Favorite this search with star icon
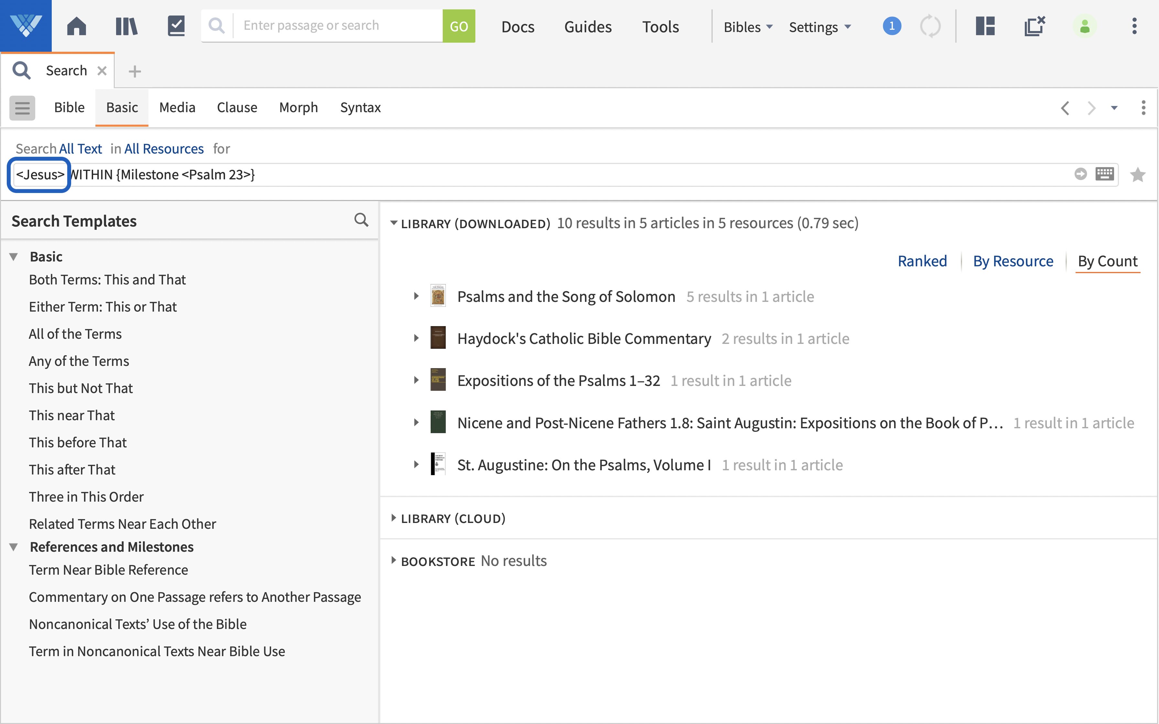 tap(1137, 175)
